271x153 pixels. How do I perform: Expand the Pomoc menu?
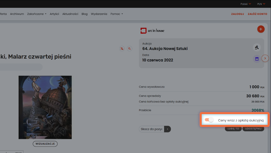[x=117, y=14]
